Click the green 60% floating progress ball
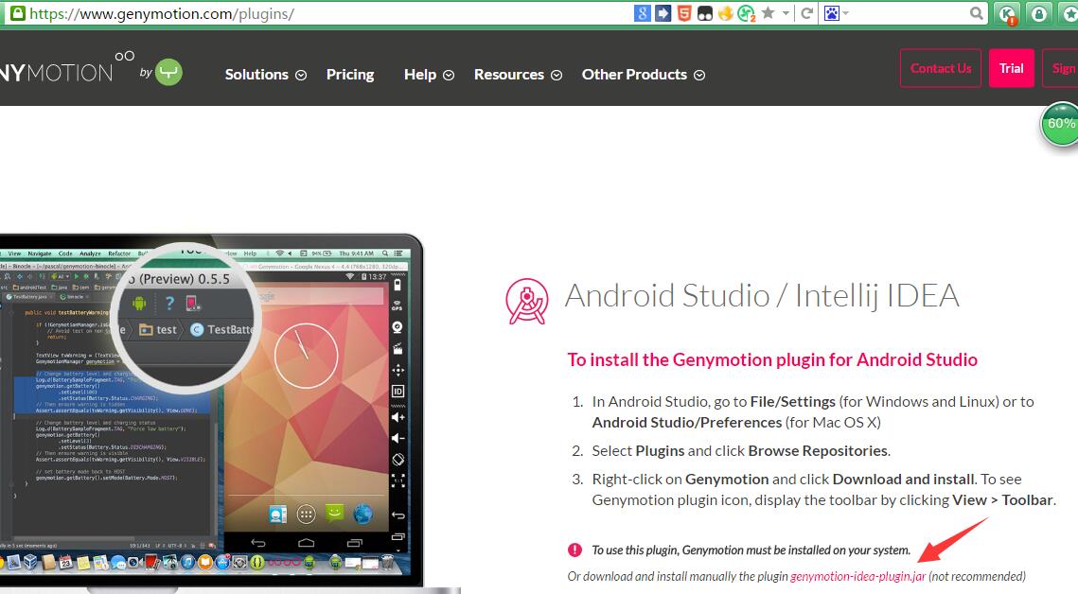The height and width of the screenshot is (594, 1078). tap(1060, 124)
